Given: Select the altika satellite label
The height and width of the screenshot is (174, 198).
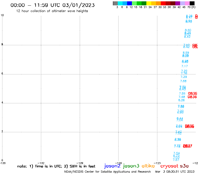Looking at the screenshot, I should [x=148, y=166].
